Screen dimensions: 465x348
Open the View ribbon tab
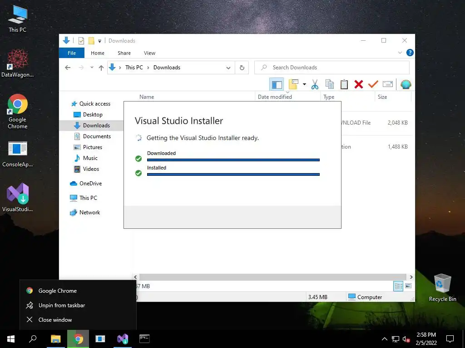pyautogui.click(x=149, y=53)
